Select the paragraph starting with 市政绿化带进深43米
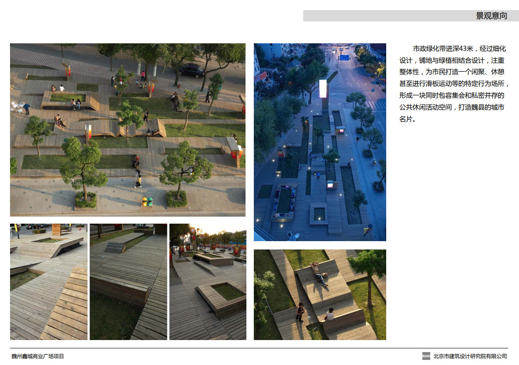519x365 pixels. coord(454,84)
